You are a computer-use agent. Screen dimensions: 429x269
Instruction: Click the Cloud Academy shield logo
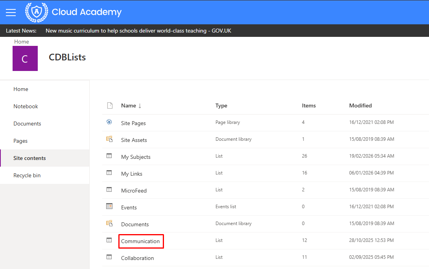click(x=37, y=12)
